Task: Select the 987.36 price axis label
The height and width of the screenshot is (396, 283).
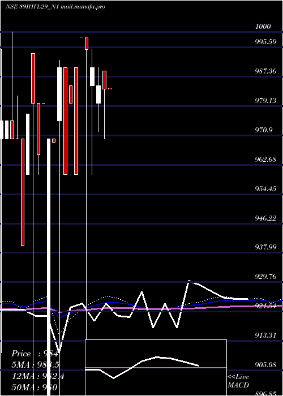Action: click(265, 71)
